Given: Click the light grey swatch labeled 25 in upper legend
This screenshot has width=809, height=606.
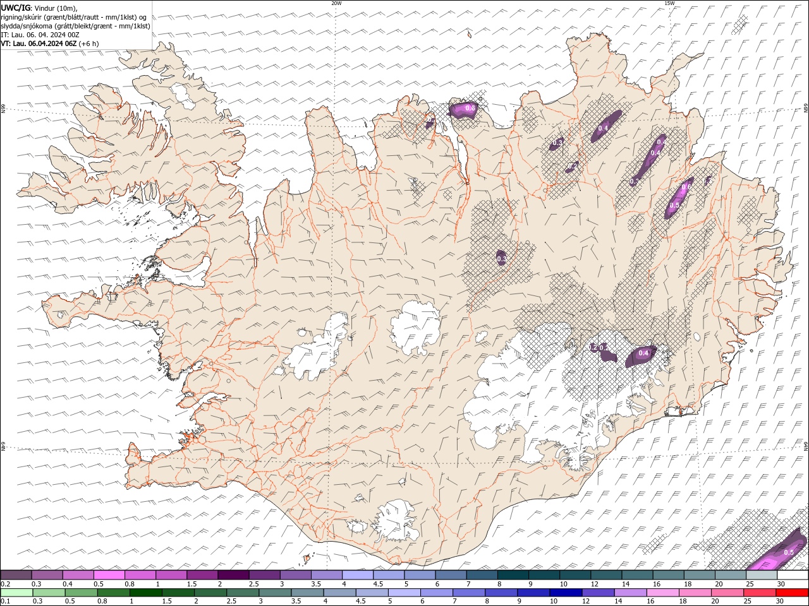Looking at the screenshot, I should [x=762, y=574].
